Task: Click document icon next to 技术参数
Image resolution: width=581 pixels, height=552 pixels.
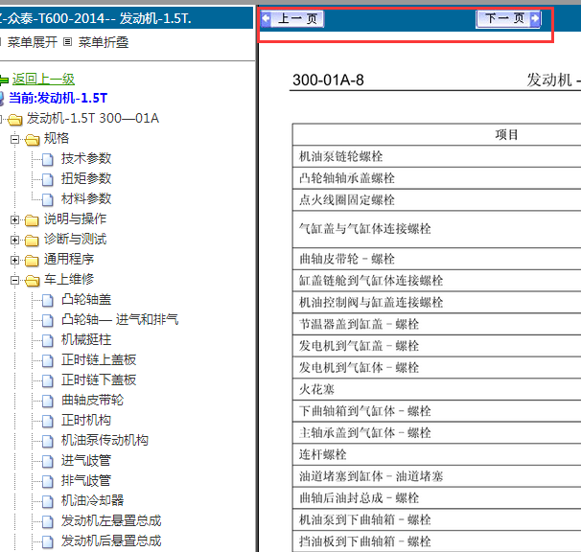Action: 47,159
